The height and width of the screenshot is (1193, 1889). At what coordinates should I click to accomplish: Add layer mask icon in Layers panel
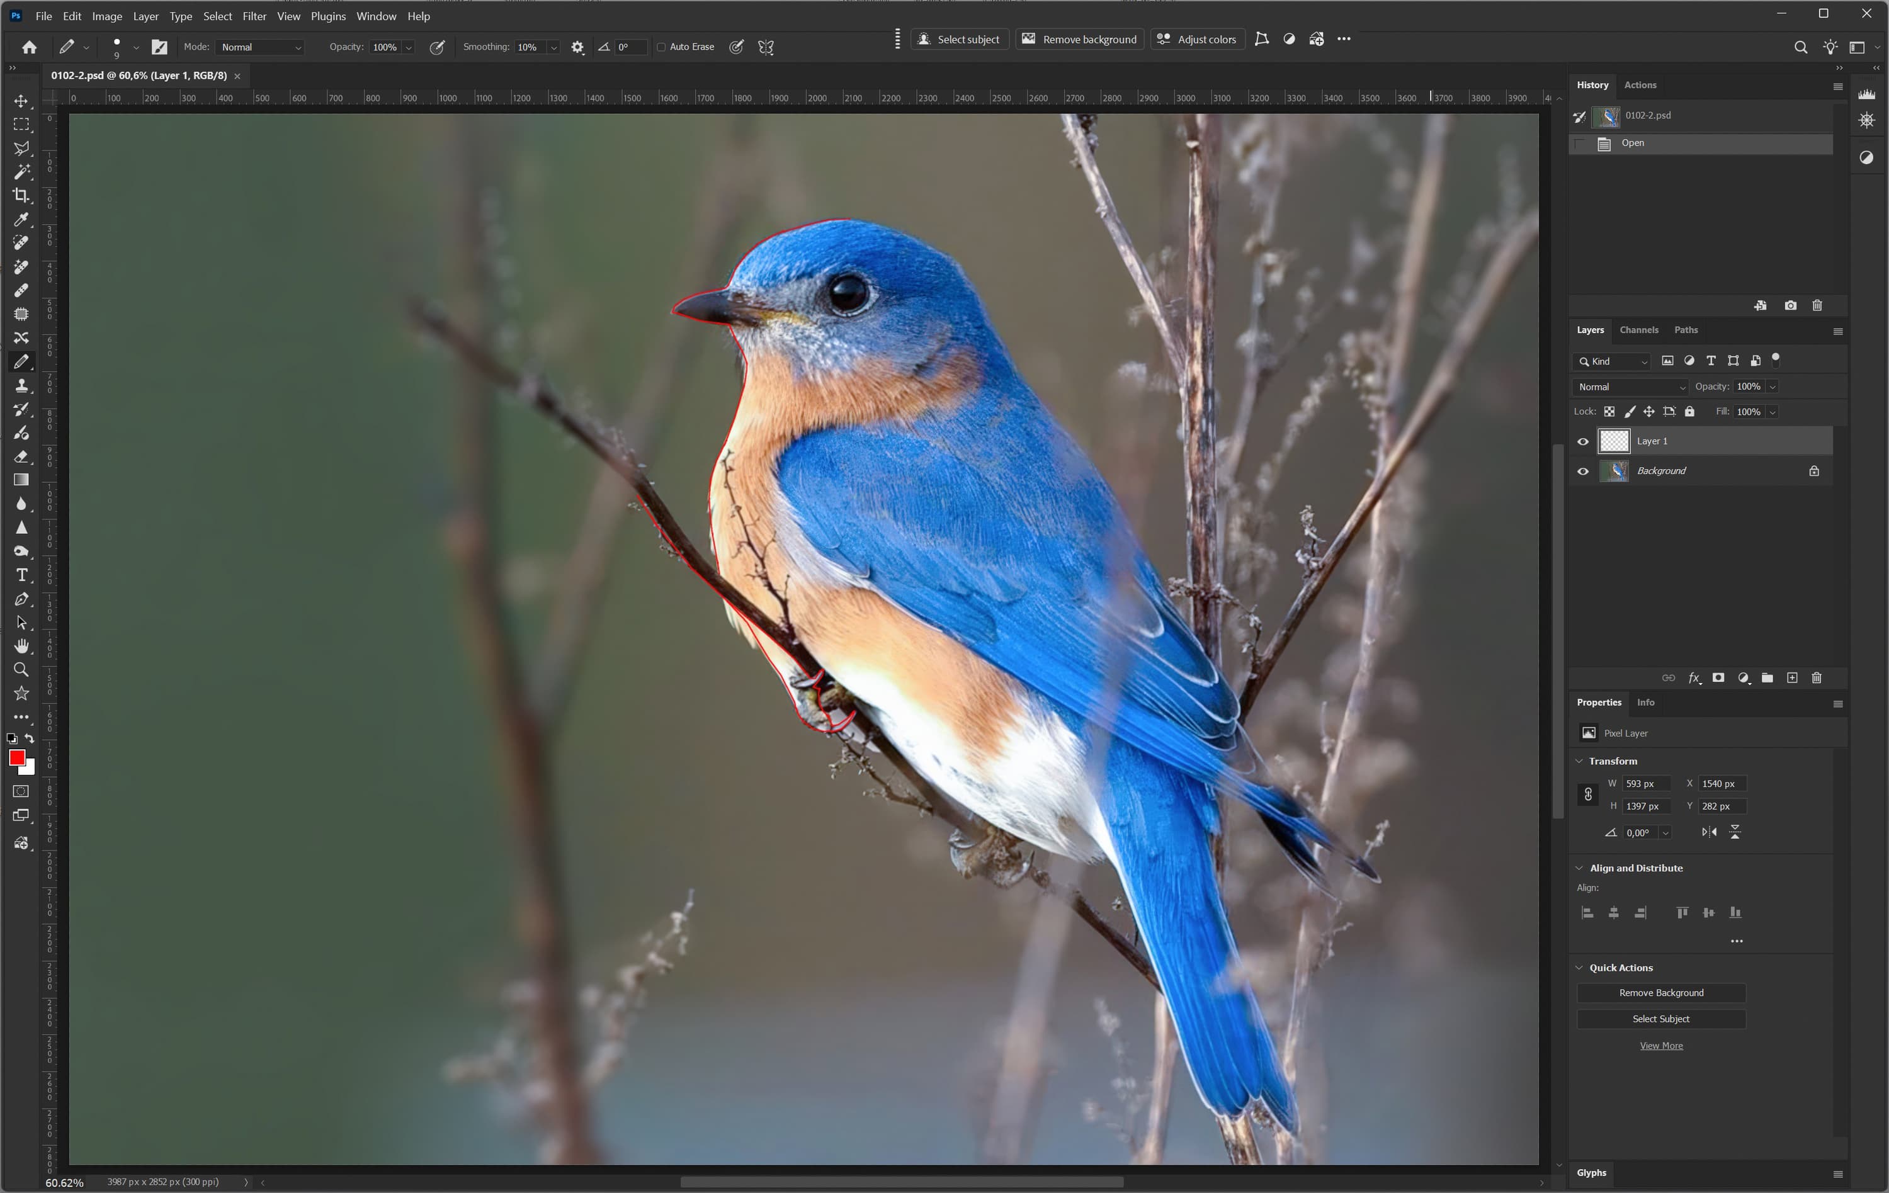[1718, 677]
